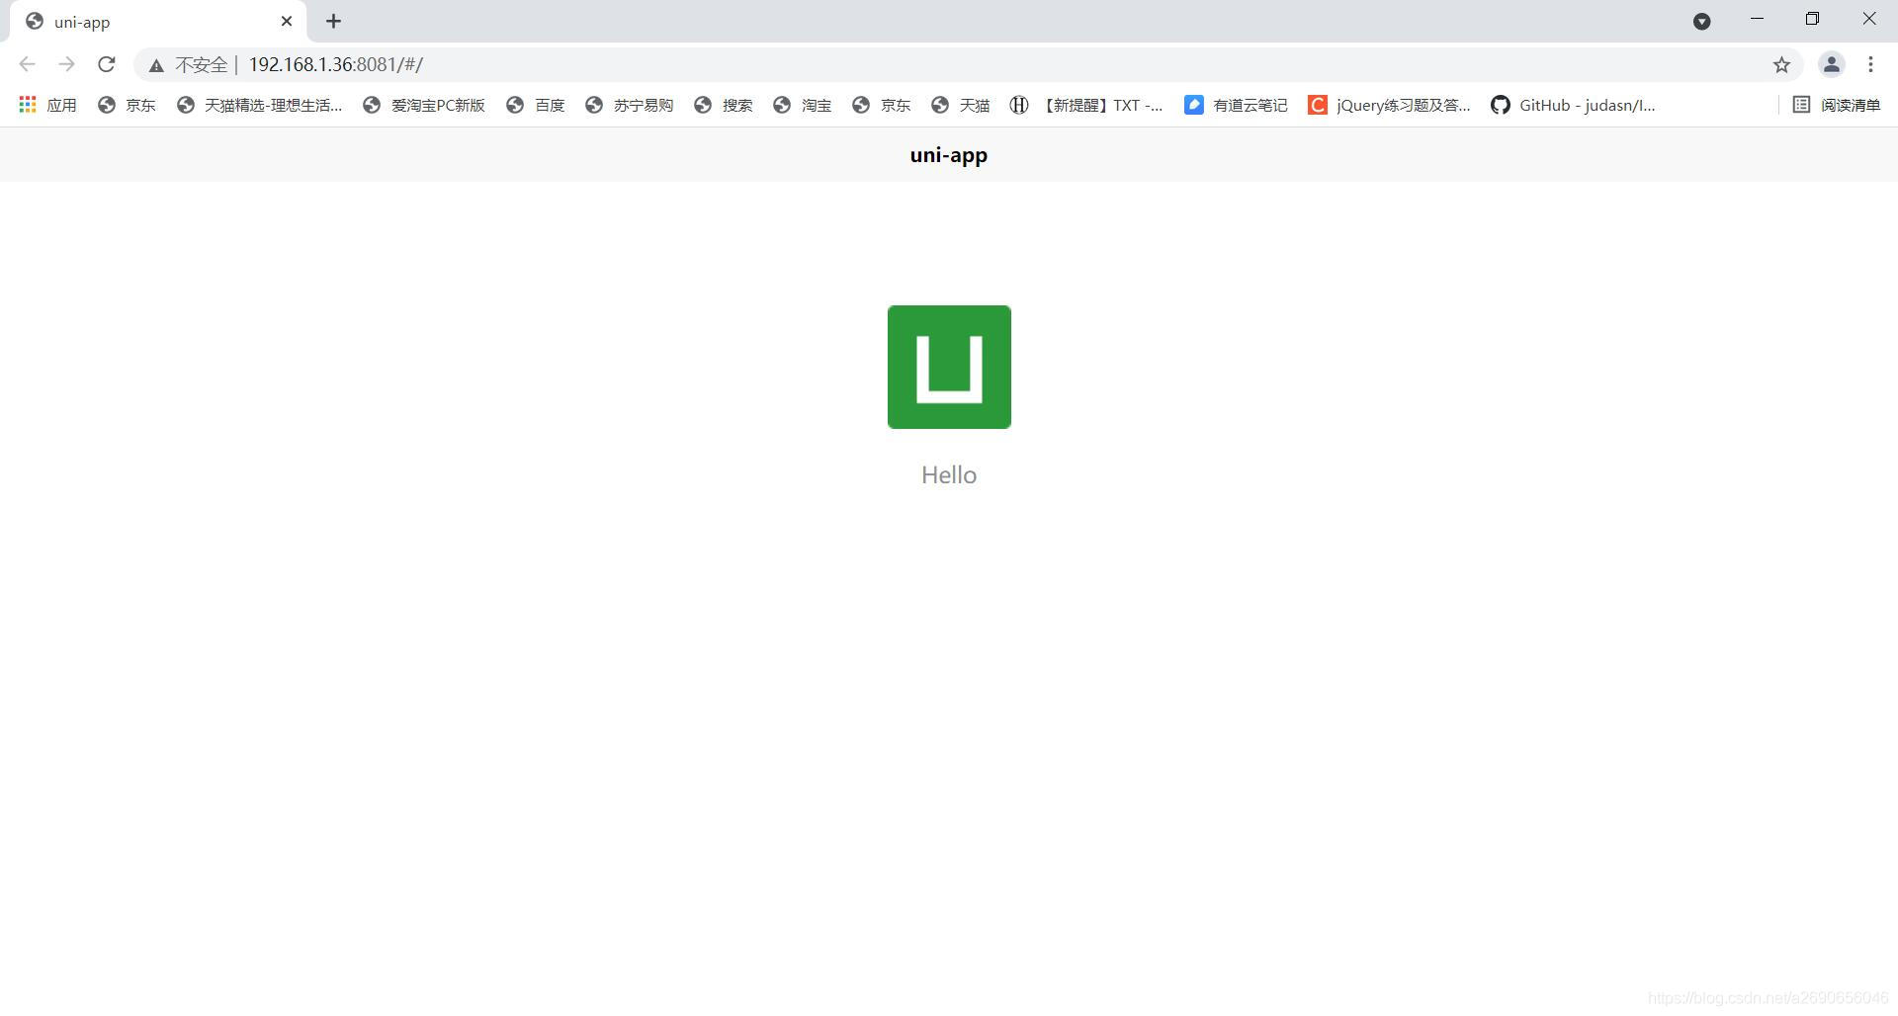Open the 淘宝 bookmark

click(x=802, y=105)
